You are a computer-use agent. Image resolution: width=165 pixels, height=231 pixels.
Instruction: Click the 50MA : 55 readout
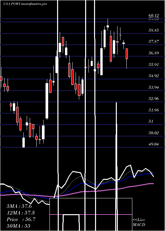(x=18, y=226)
